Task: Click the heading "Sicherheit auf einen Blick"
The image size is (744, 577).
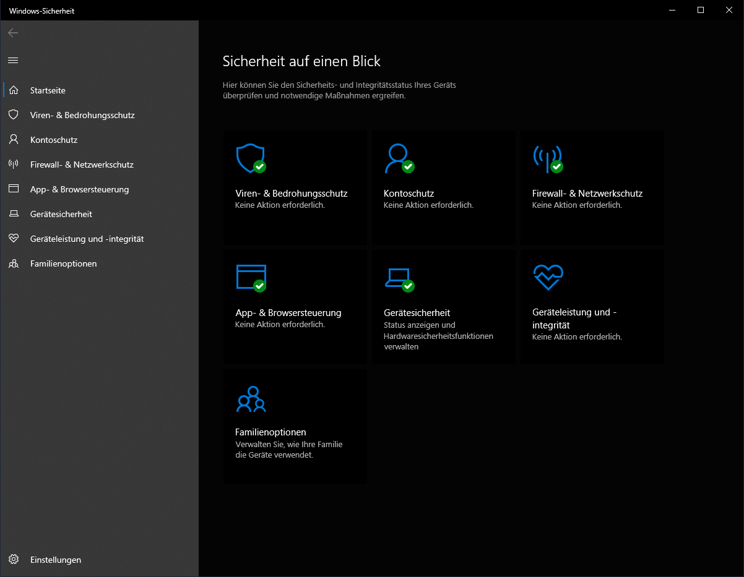Action: tap(301, 61)
